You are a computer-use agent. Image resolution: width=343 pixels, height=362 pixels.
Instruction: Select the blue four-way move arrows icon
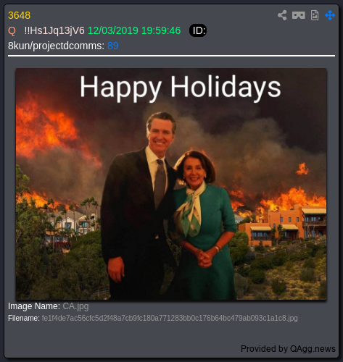pos(330,15)
